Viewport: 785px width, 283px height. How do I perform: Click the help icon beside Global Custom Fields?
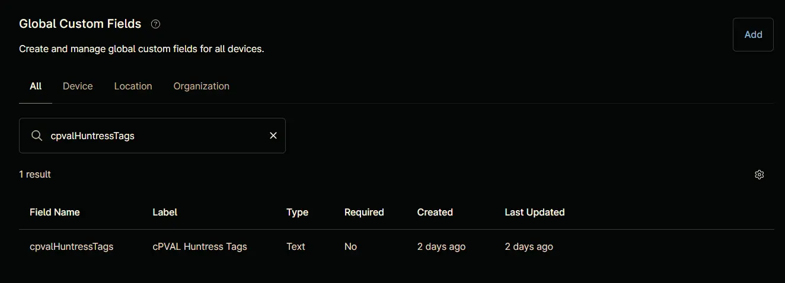point(155,24)
